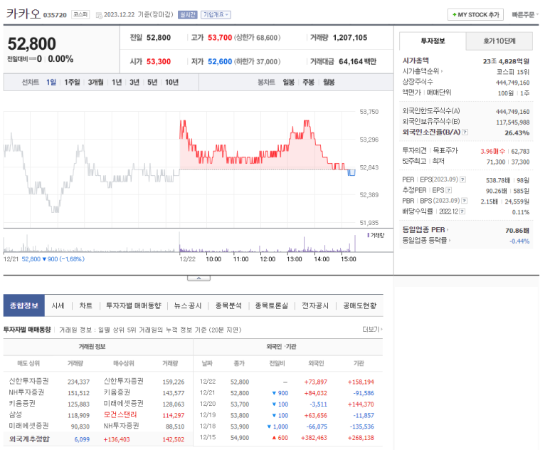Click the 12/18 down-arrow change 1,000

[x=277, y=427]
